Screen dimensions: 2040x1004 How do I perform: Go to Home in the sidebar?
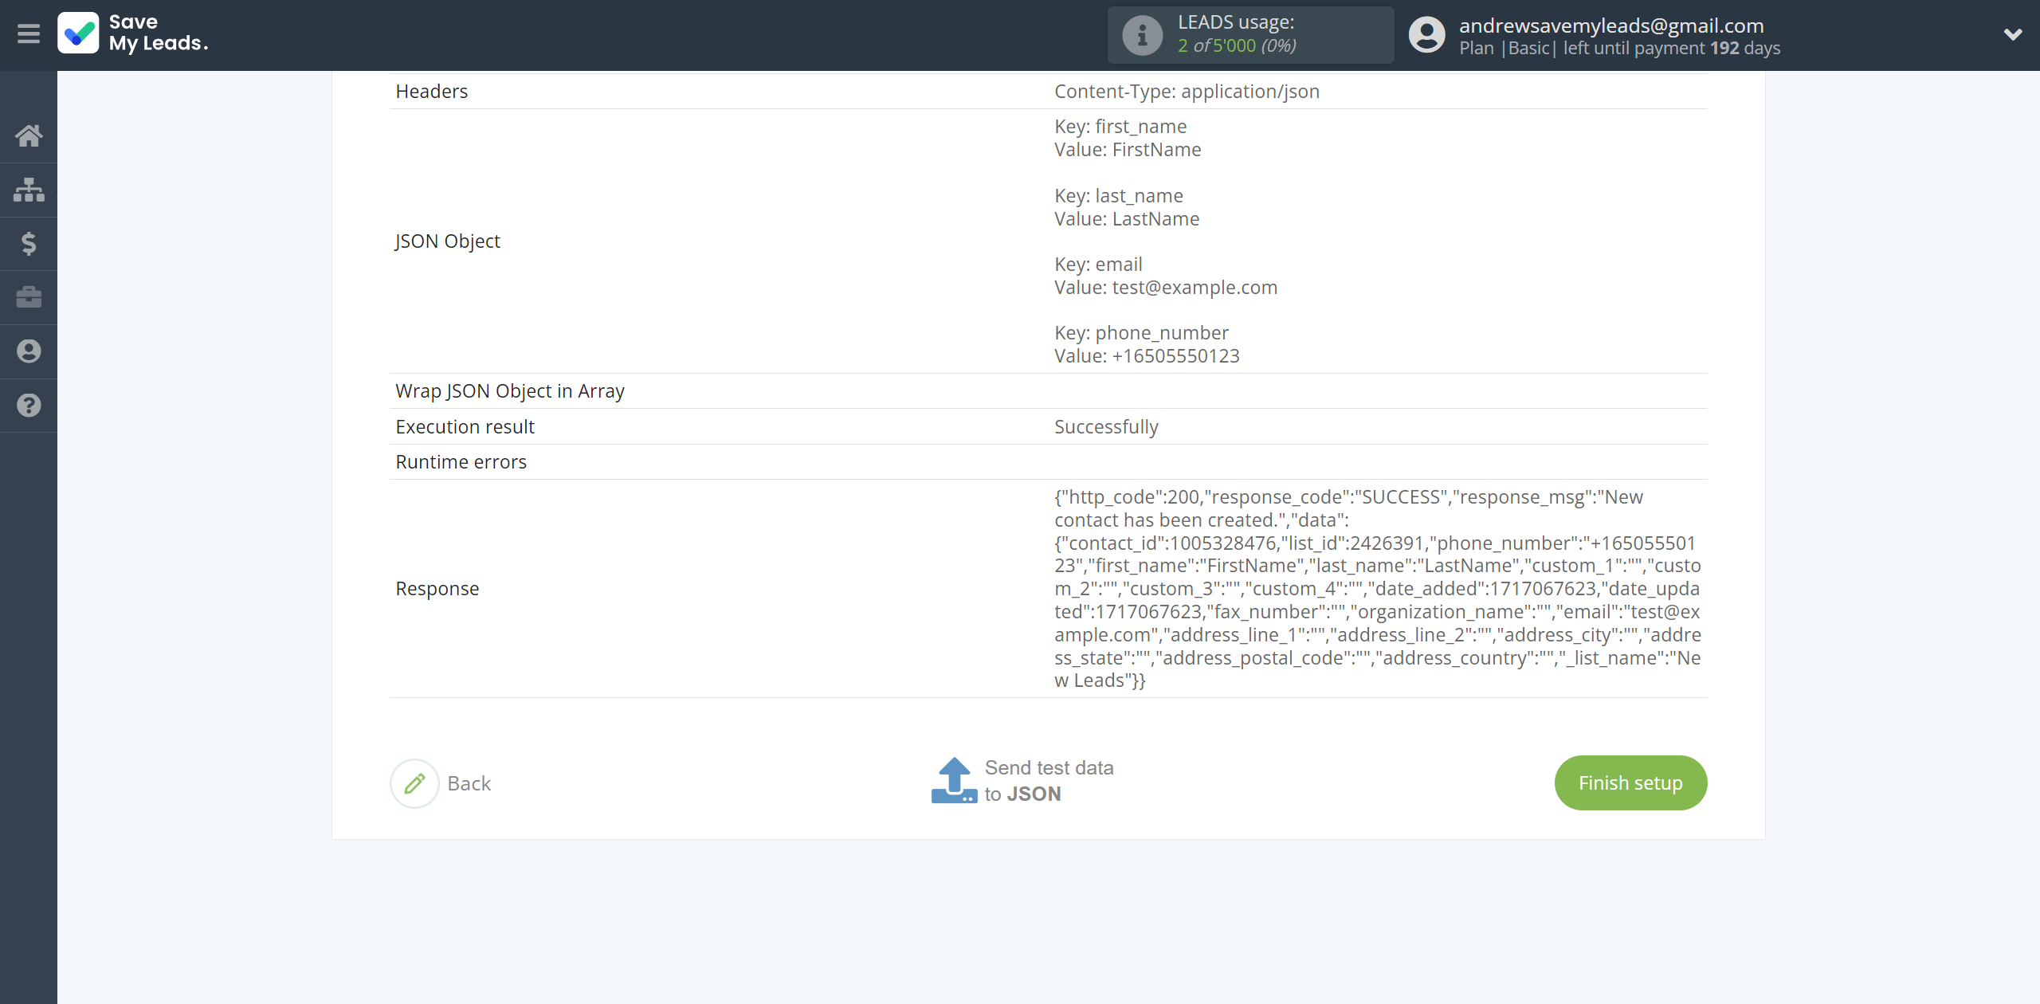(29, 135)
